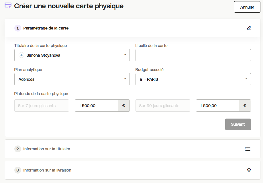Viewport: 263px width, 183px height.
Task: Click Simona Stoyanova's avatar icon
Action: click(21, 55)
